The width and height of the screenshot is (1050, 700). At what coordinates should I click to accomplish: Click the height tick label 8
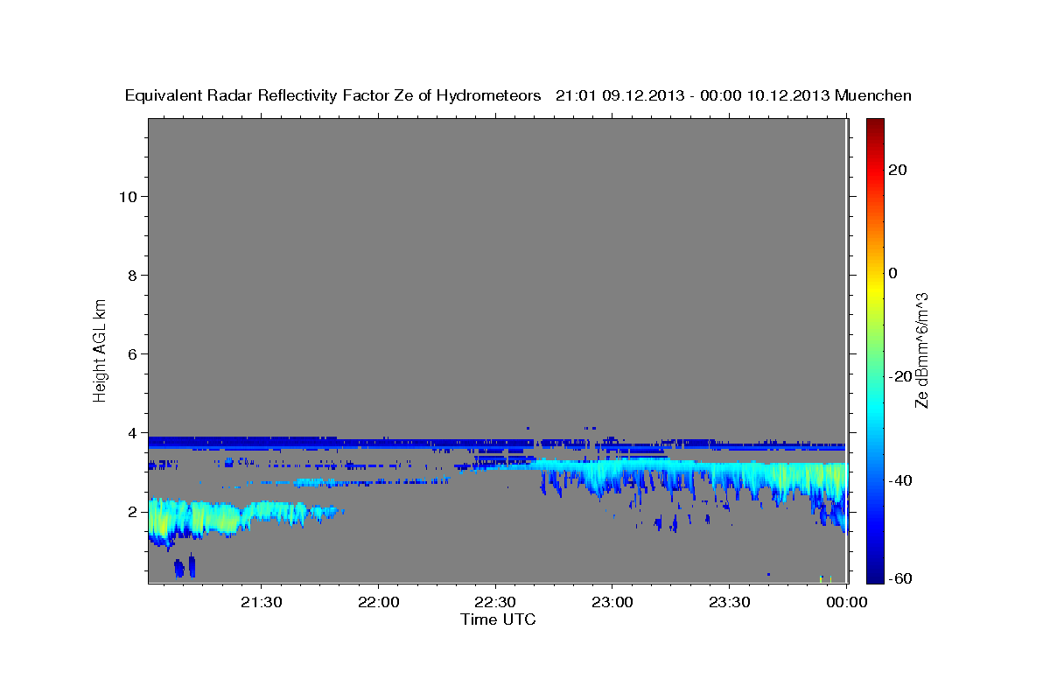133,275
